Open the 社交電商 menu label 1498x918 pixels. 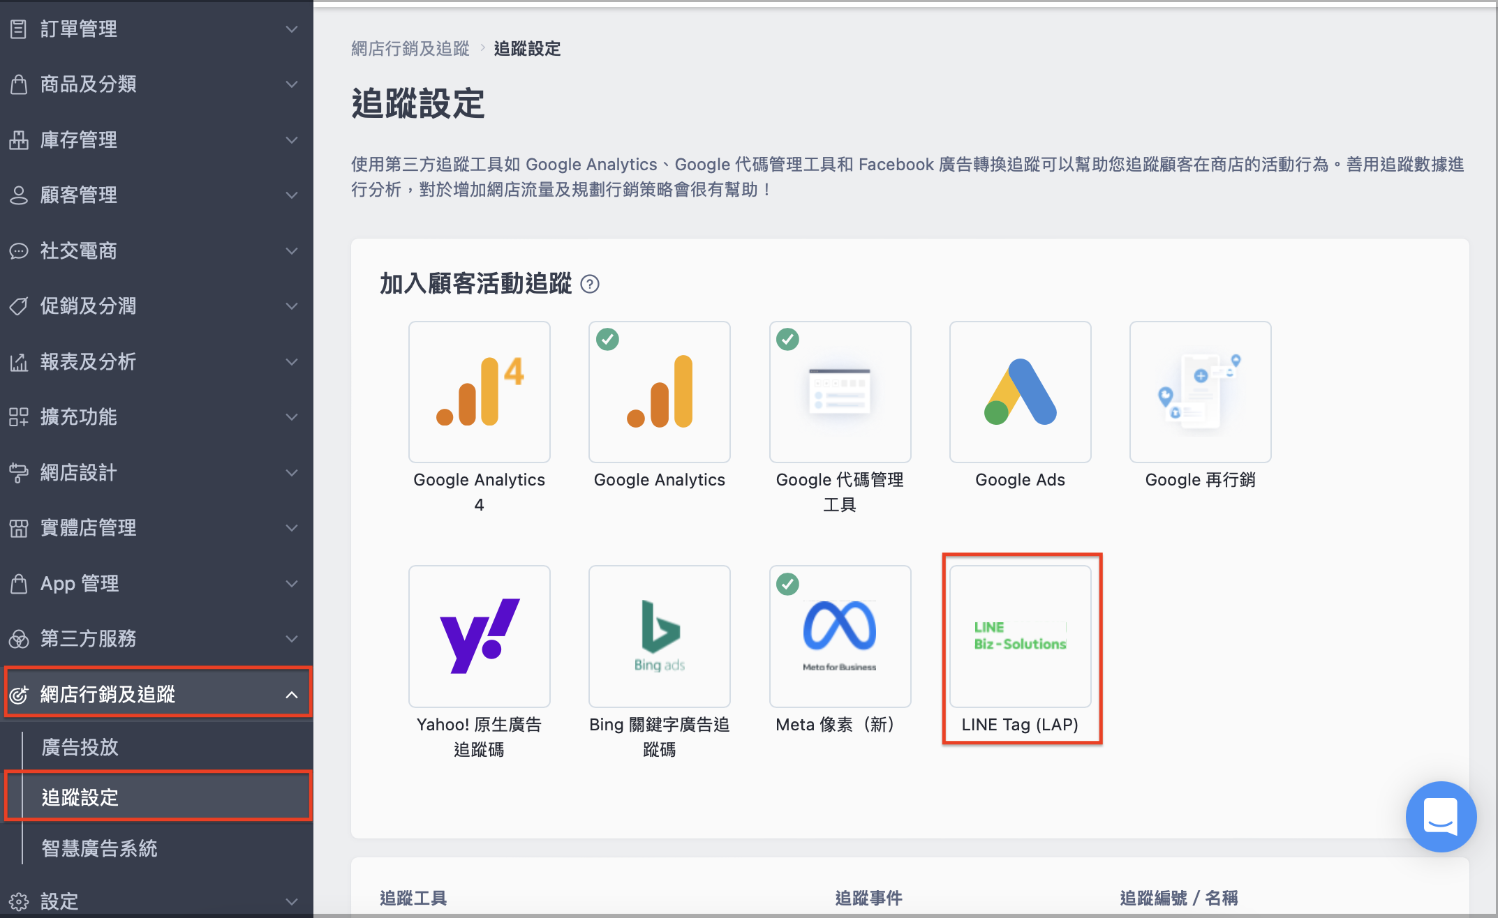(79, 251)
